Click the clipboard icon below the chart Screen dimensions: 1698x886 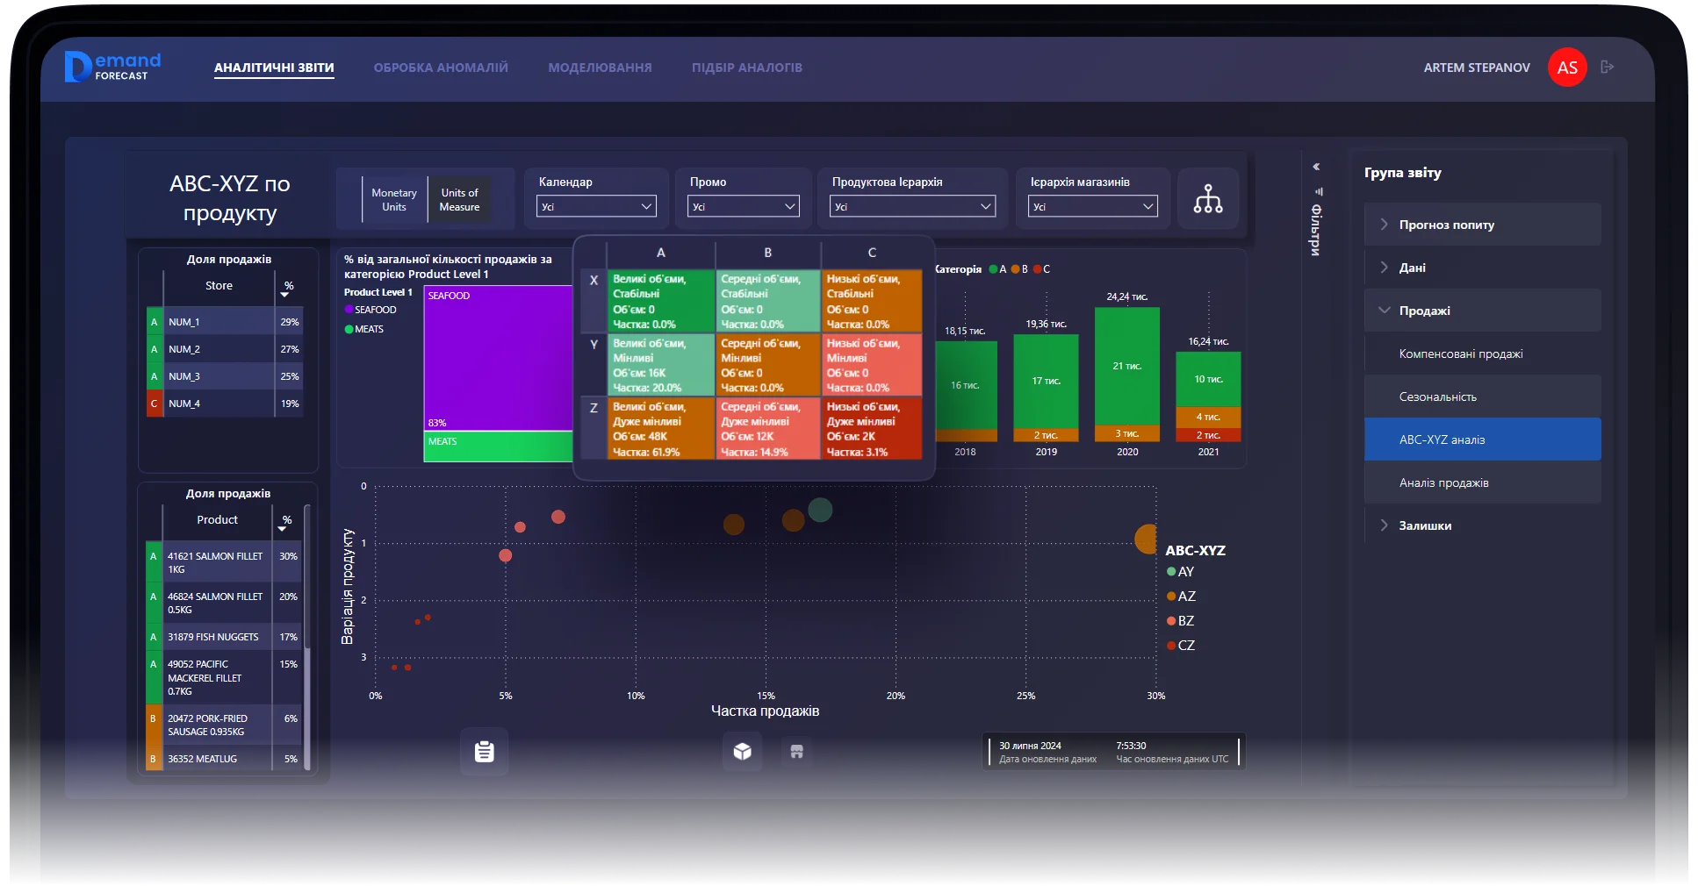(484, 752)
